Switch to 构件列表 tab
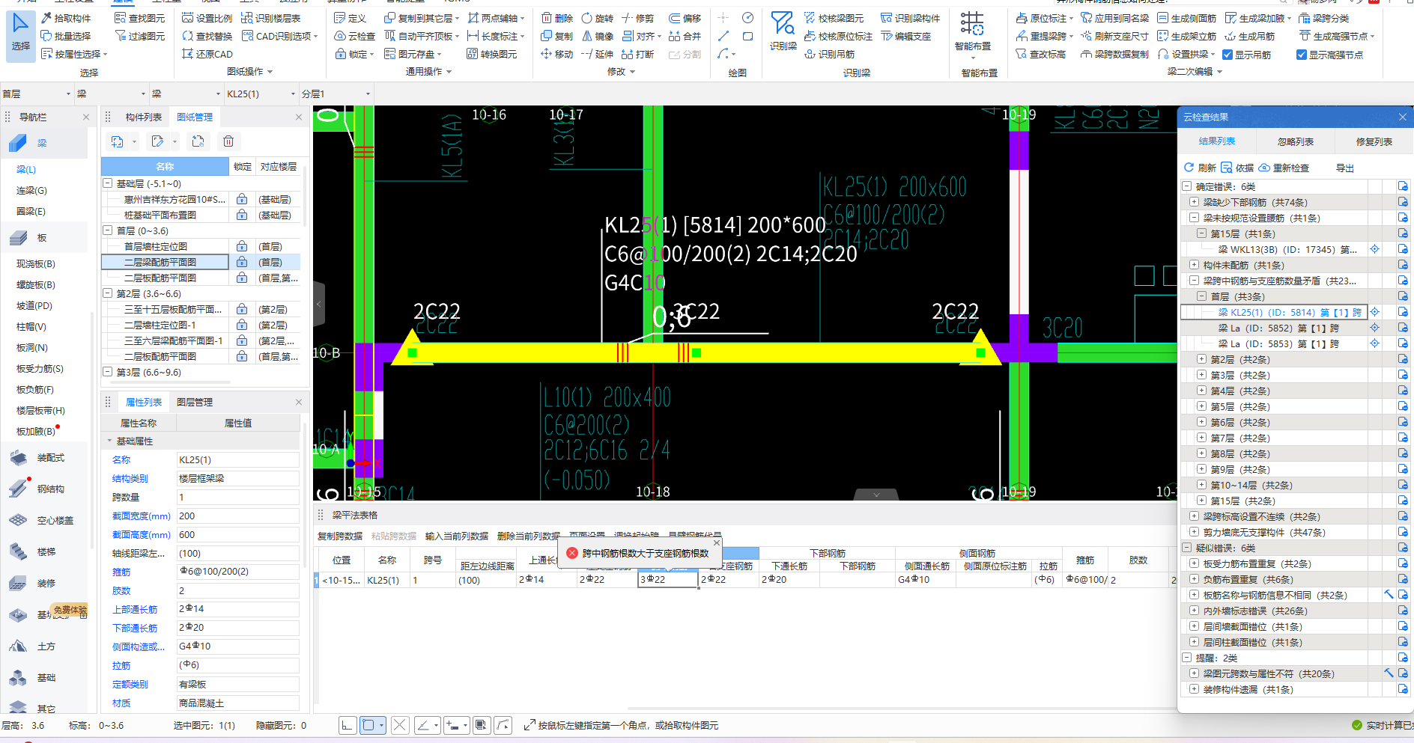 (x=144, y=117)
